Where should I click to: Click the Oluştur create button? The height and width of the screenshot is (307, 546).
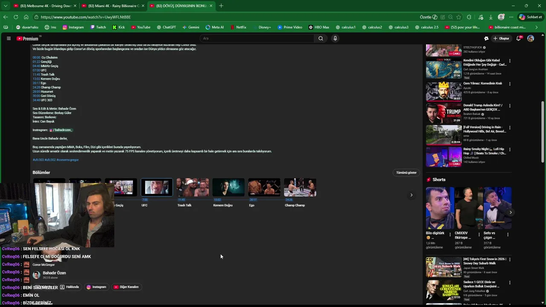coord(501,38)
